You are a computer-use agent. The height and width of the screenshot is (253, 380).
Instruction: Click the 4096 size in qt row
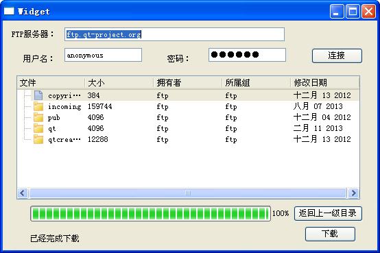[96, 128]
